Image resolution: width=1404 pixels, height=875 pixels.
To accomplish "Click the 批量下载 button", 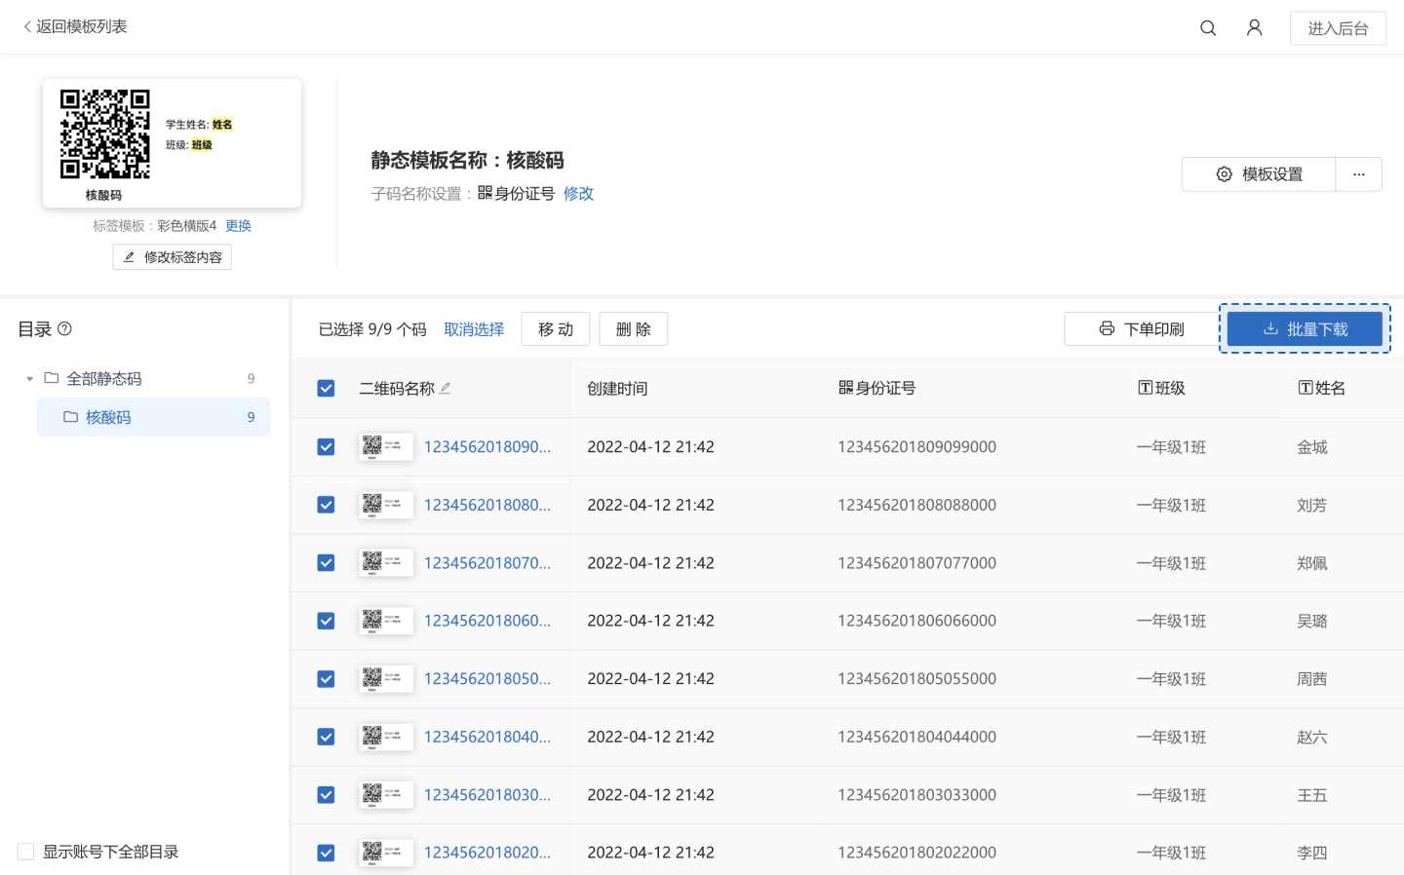I will pos(1305,329).
